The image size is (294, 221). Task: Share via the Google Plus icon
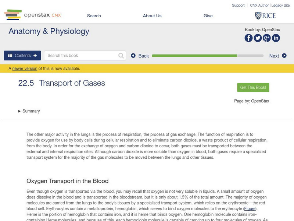click(267, 38)
